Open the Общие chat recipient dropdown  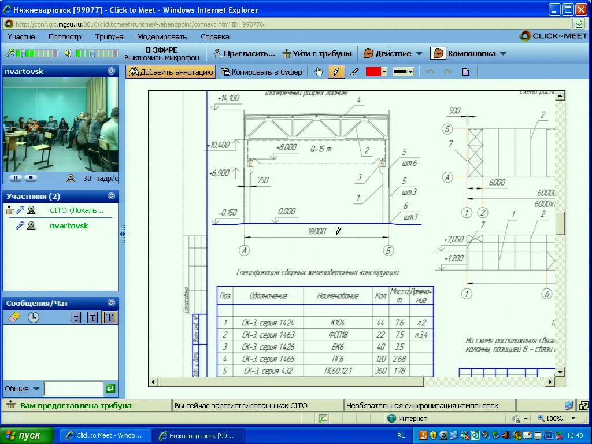click(36, 389)
